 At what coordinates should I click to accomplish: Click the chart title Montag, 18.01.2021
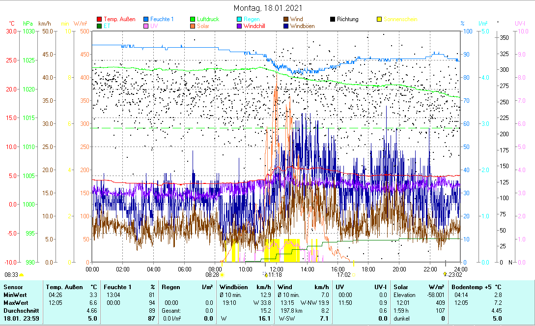tap(268, 8)
